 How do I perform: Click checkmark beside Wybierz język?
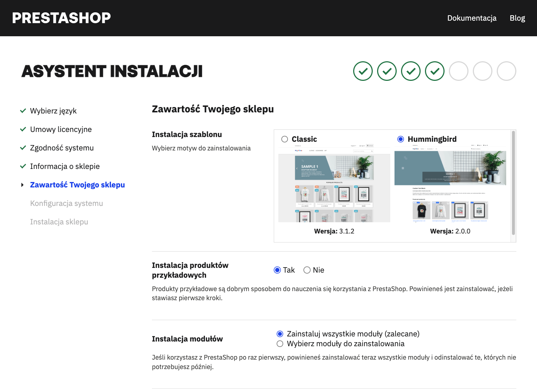tap(23, 111)
